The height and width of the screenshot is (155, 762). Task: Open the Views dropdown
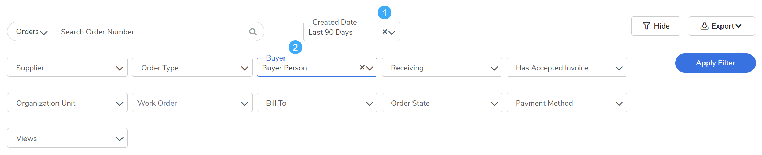coord(67,138)
